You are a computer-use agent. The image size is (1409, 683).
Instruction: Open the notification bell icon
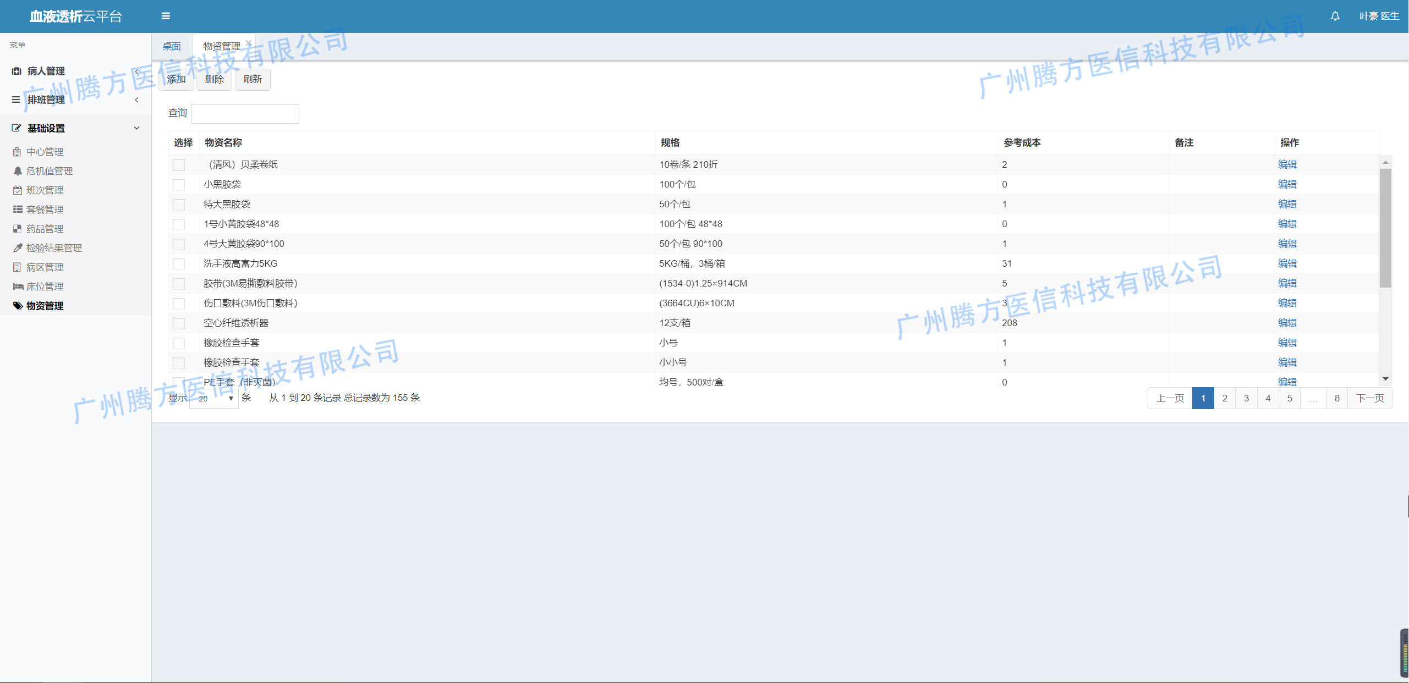(1335, 16)
